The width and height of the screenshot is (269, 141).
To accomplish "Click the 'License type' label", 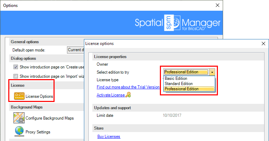I will (x=108, y=80).
